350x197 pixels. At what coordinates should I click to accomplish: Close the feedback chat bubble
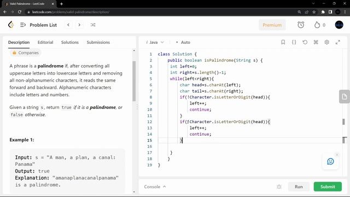pyautogui.click(x=337, y=155)
